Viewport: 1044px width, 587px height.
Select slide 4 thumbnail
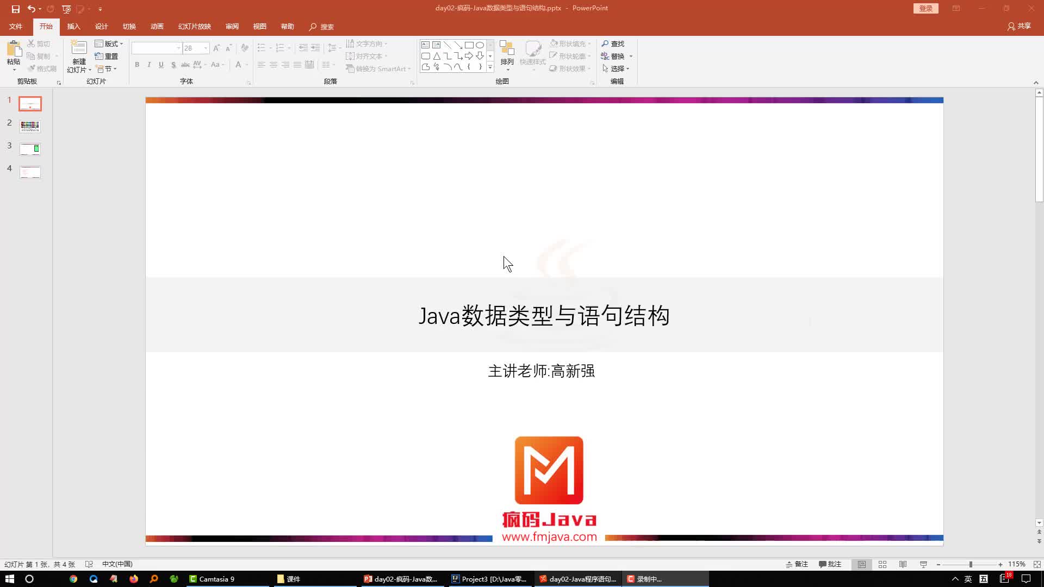coord(30,172)
